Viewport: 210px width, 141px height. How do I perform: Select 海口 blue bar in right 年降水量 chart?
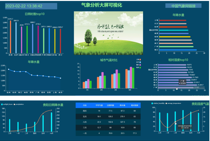[x=178, y=50]
